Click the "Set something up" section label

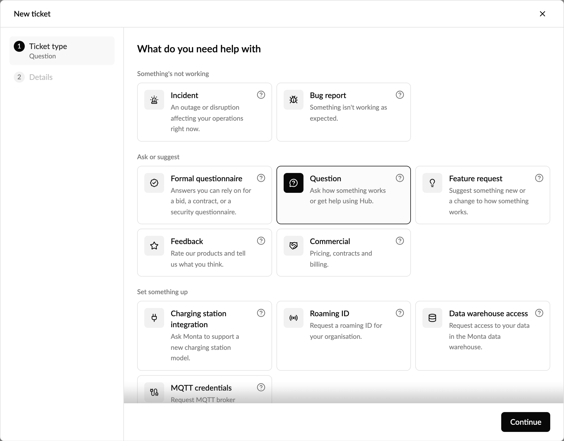coord(162,292)
